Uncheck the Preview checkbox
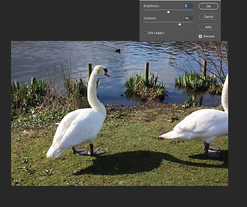 pos(200,36)
